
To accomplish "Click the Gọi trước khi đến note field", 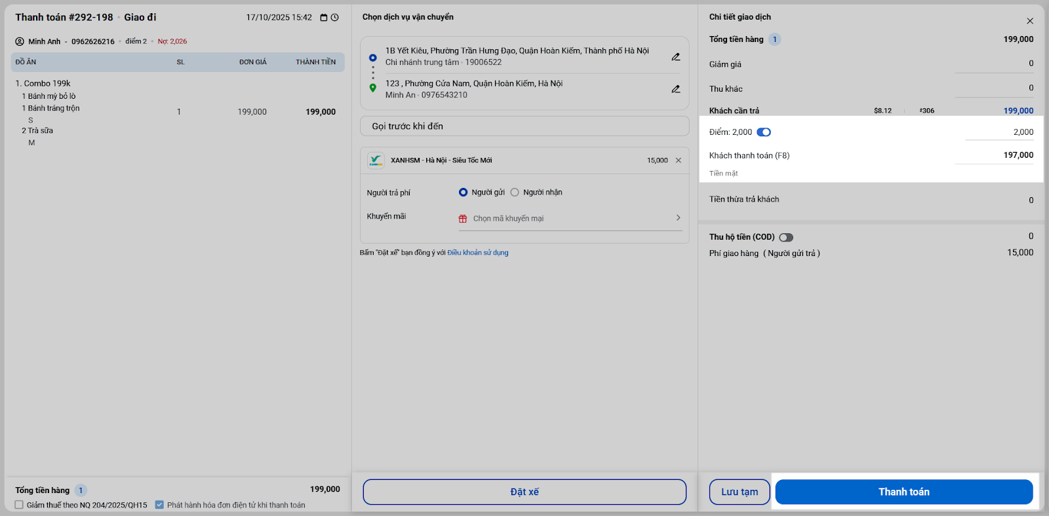I will [x=524, y=126].
